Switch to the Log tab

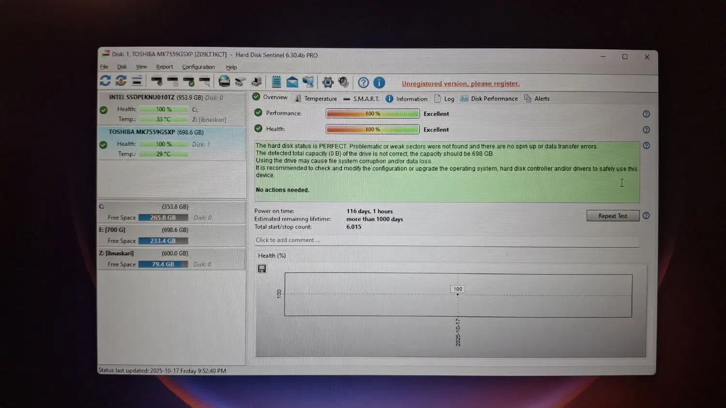[x=444, y=99]
